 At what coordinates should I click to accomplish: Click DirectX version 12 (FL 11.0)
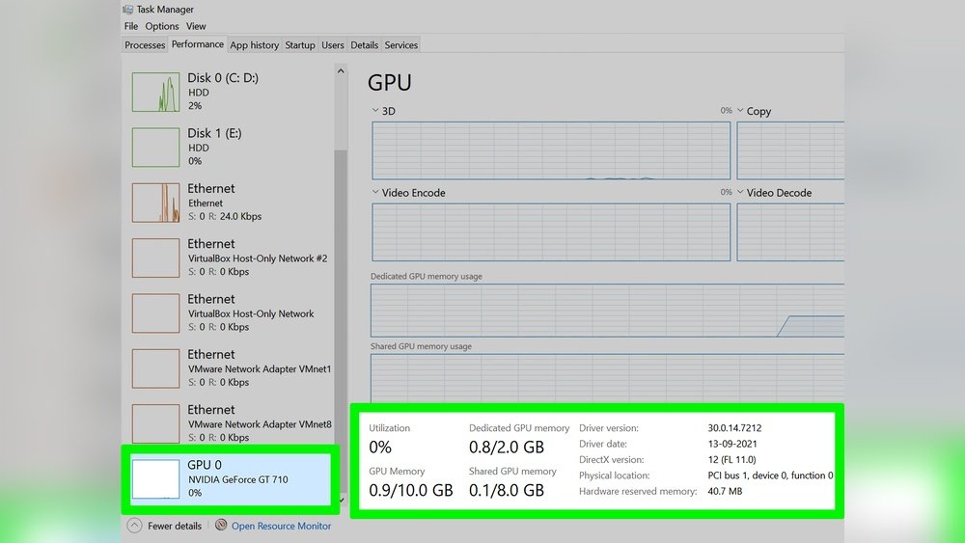click(x=731, y=460)
